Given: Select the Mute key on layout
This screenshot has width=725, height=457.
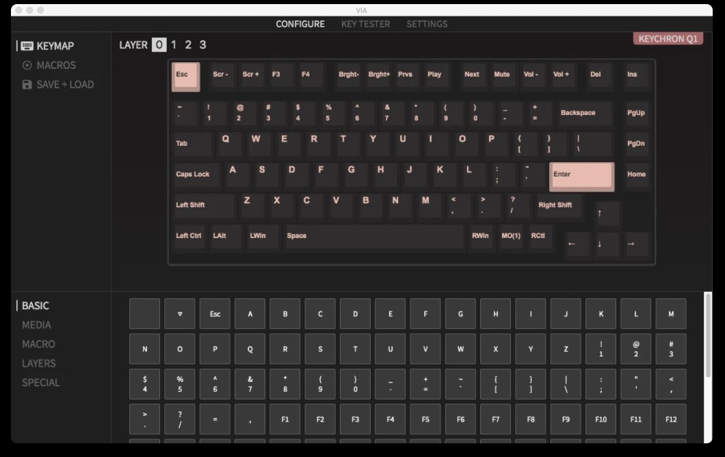Looking at the screenshot, I should (503, 75).
